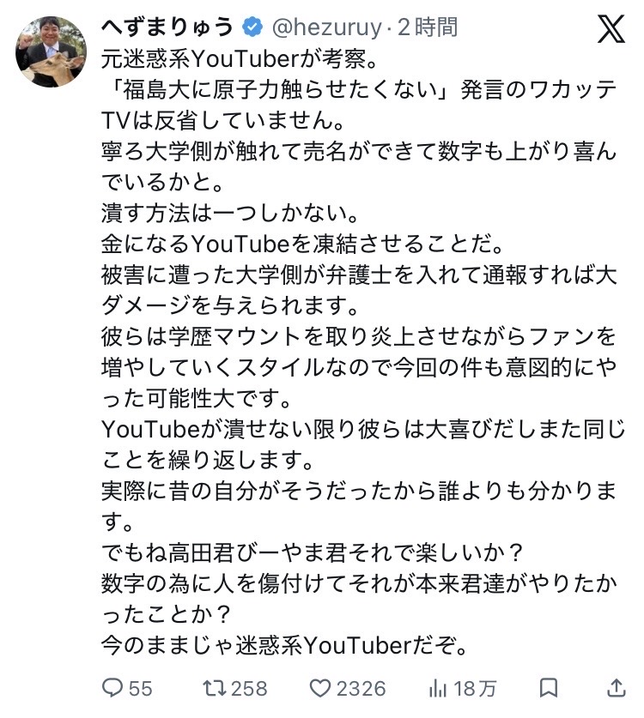The image size is (644, 718).
Task: Click the retweet arrows icon
Action: (x=214, y=687)
